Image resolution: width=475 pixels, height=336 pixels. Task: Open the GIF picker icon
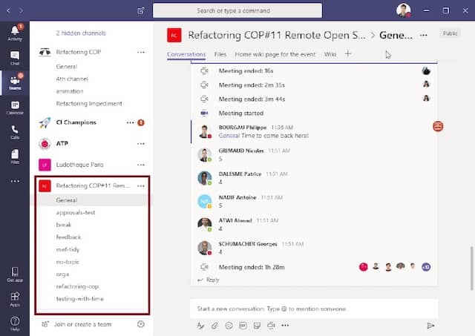243,326
